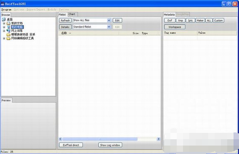Switch to the Chart tab
Viewport: 239px width, 154px height.
point(72,14)
